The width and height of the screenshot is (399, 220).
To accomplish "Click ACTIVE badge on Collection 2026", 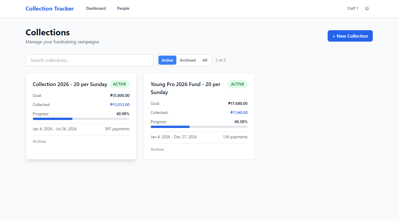I will click(x=120, y=84).
